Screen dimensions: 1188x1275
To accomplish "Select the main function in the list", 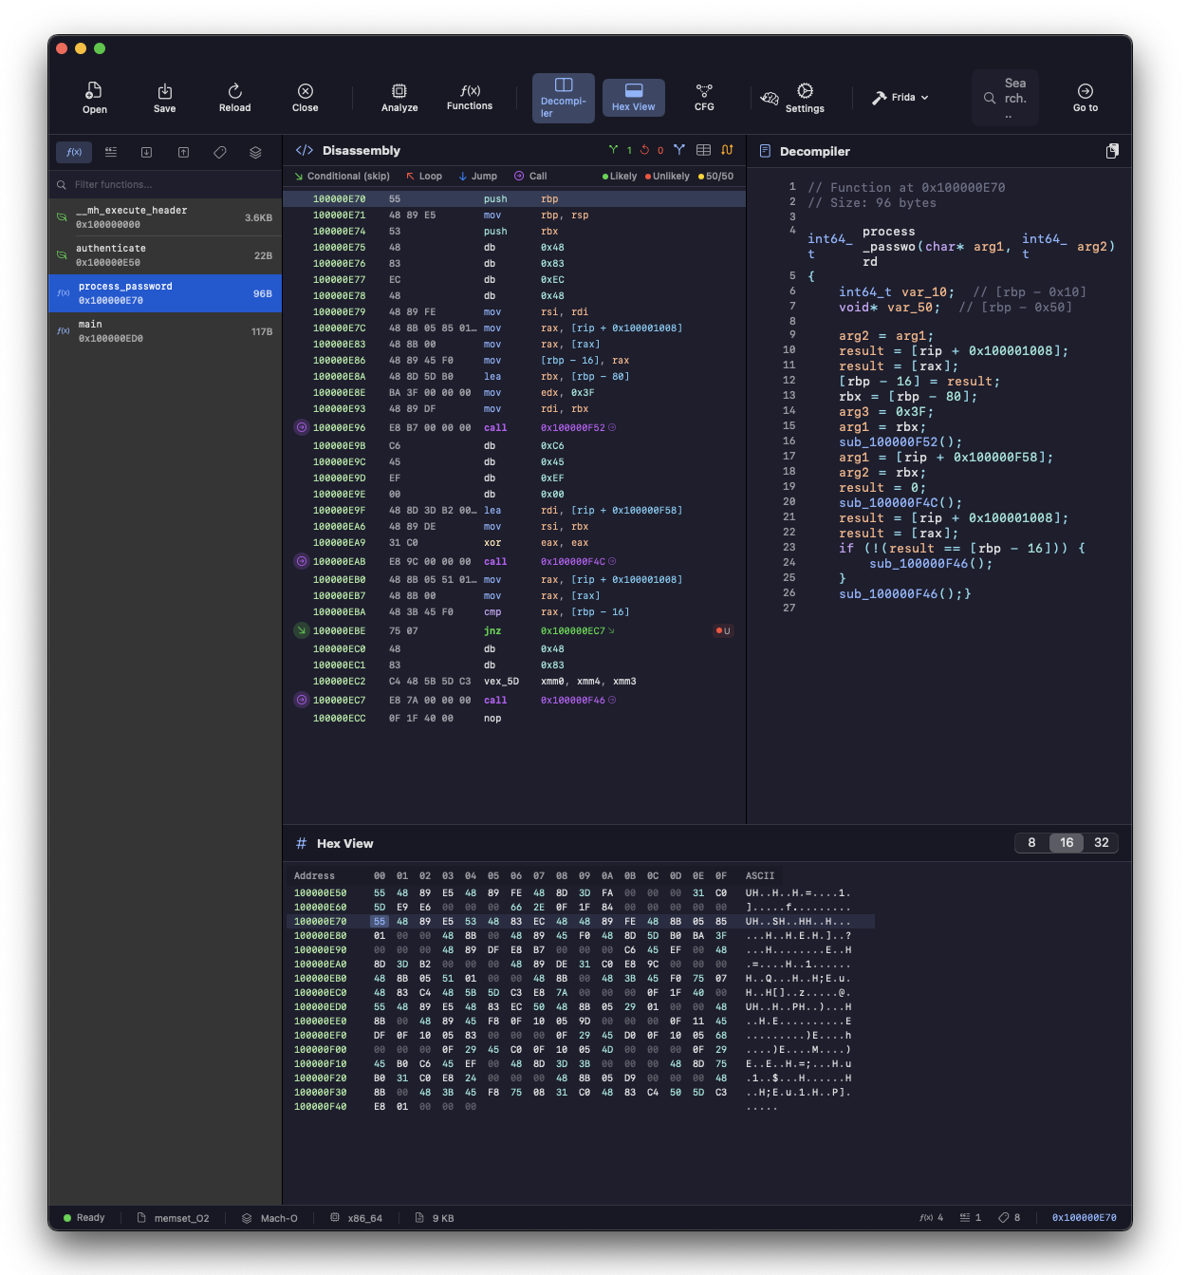I will 165,330.
